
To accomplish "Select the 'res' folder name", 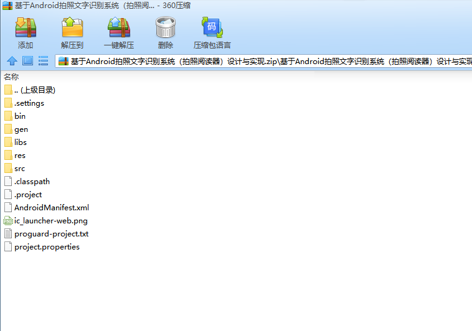I will click(x=20, y=156).
